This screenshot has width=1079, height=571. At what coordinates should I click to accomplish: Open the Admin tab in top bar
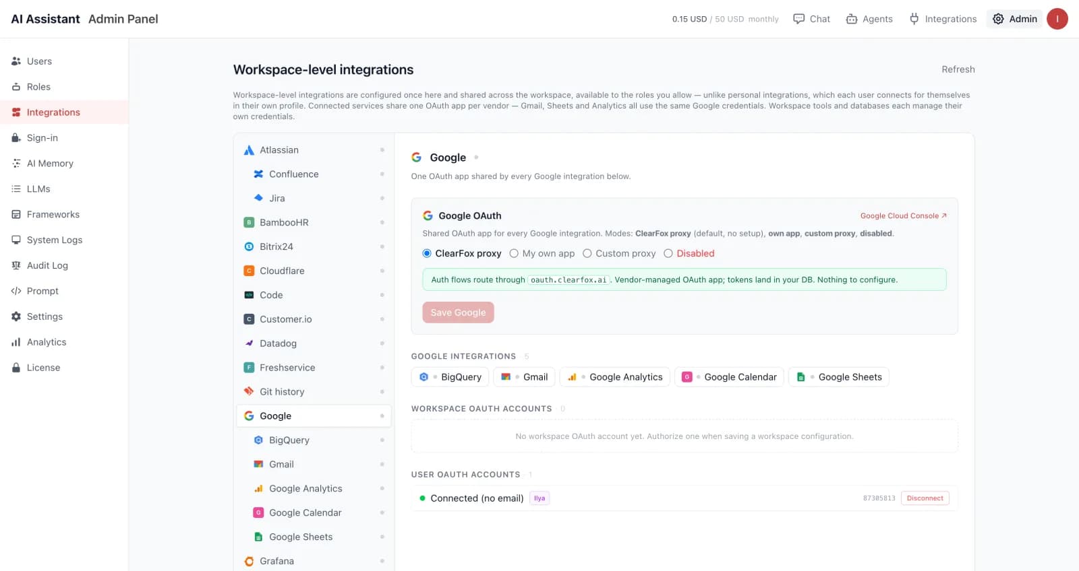click(x=1015, y=19)
